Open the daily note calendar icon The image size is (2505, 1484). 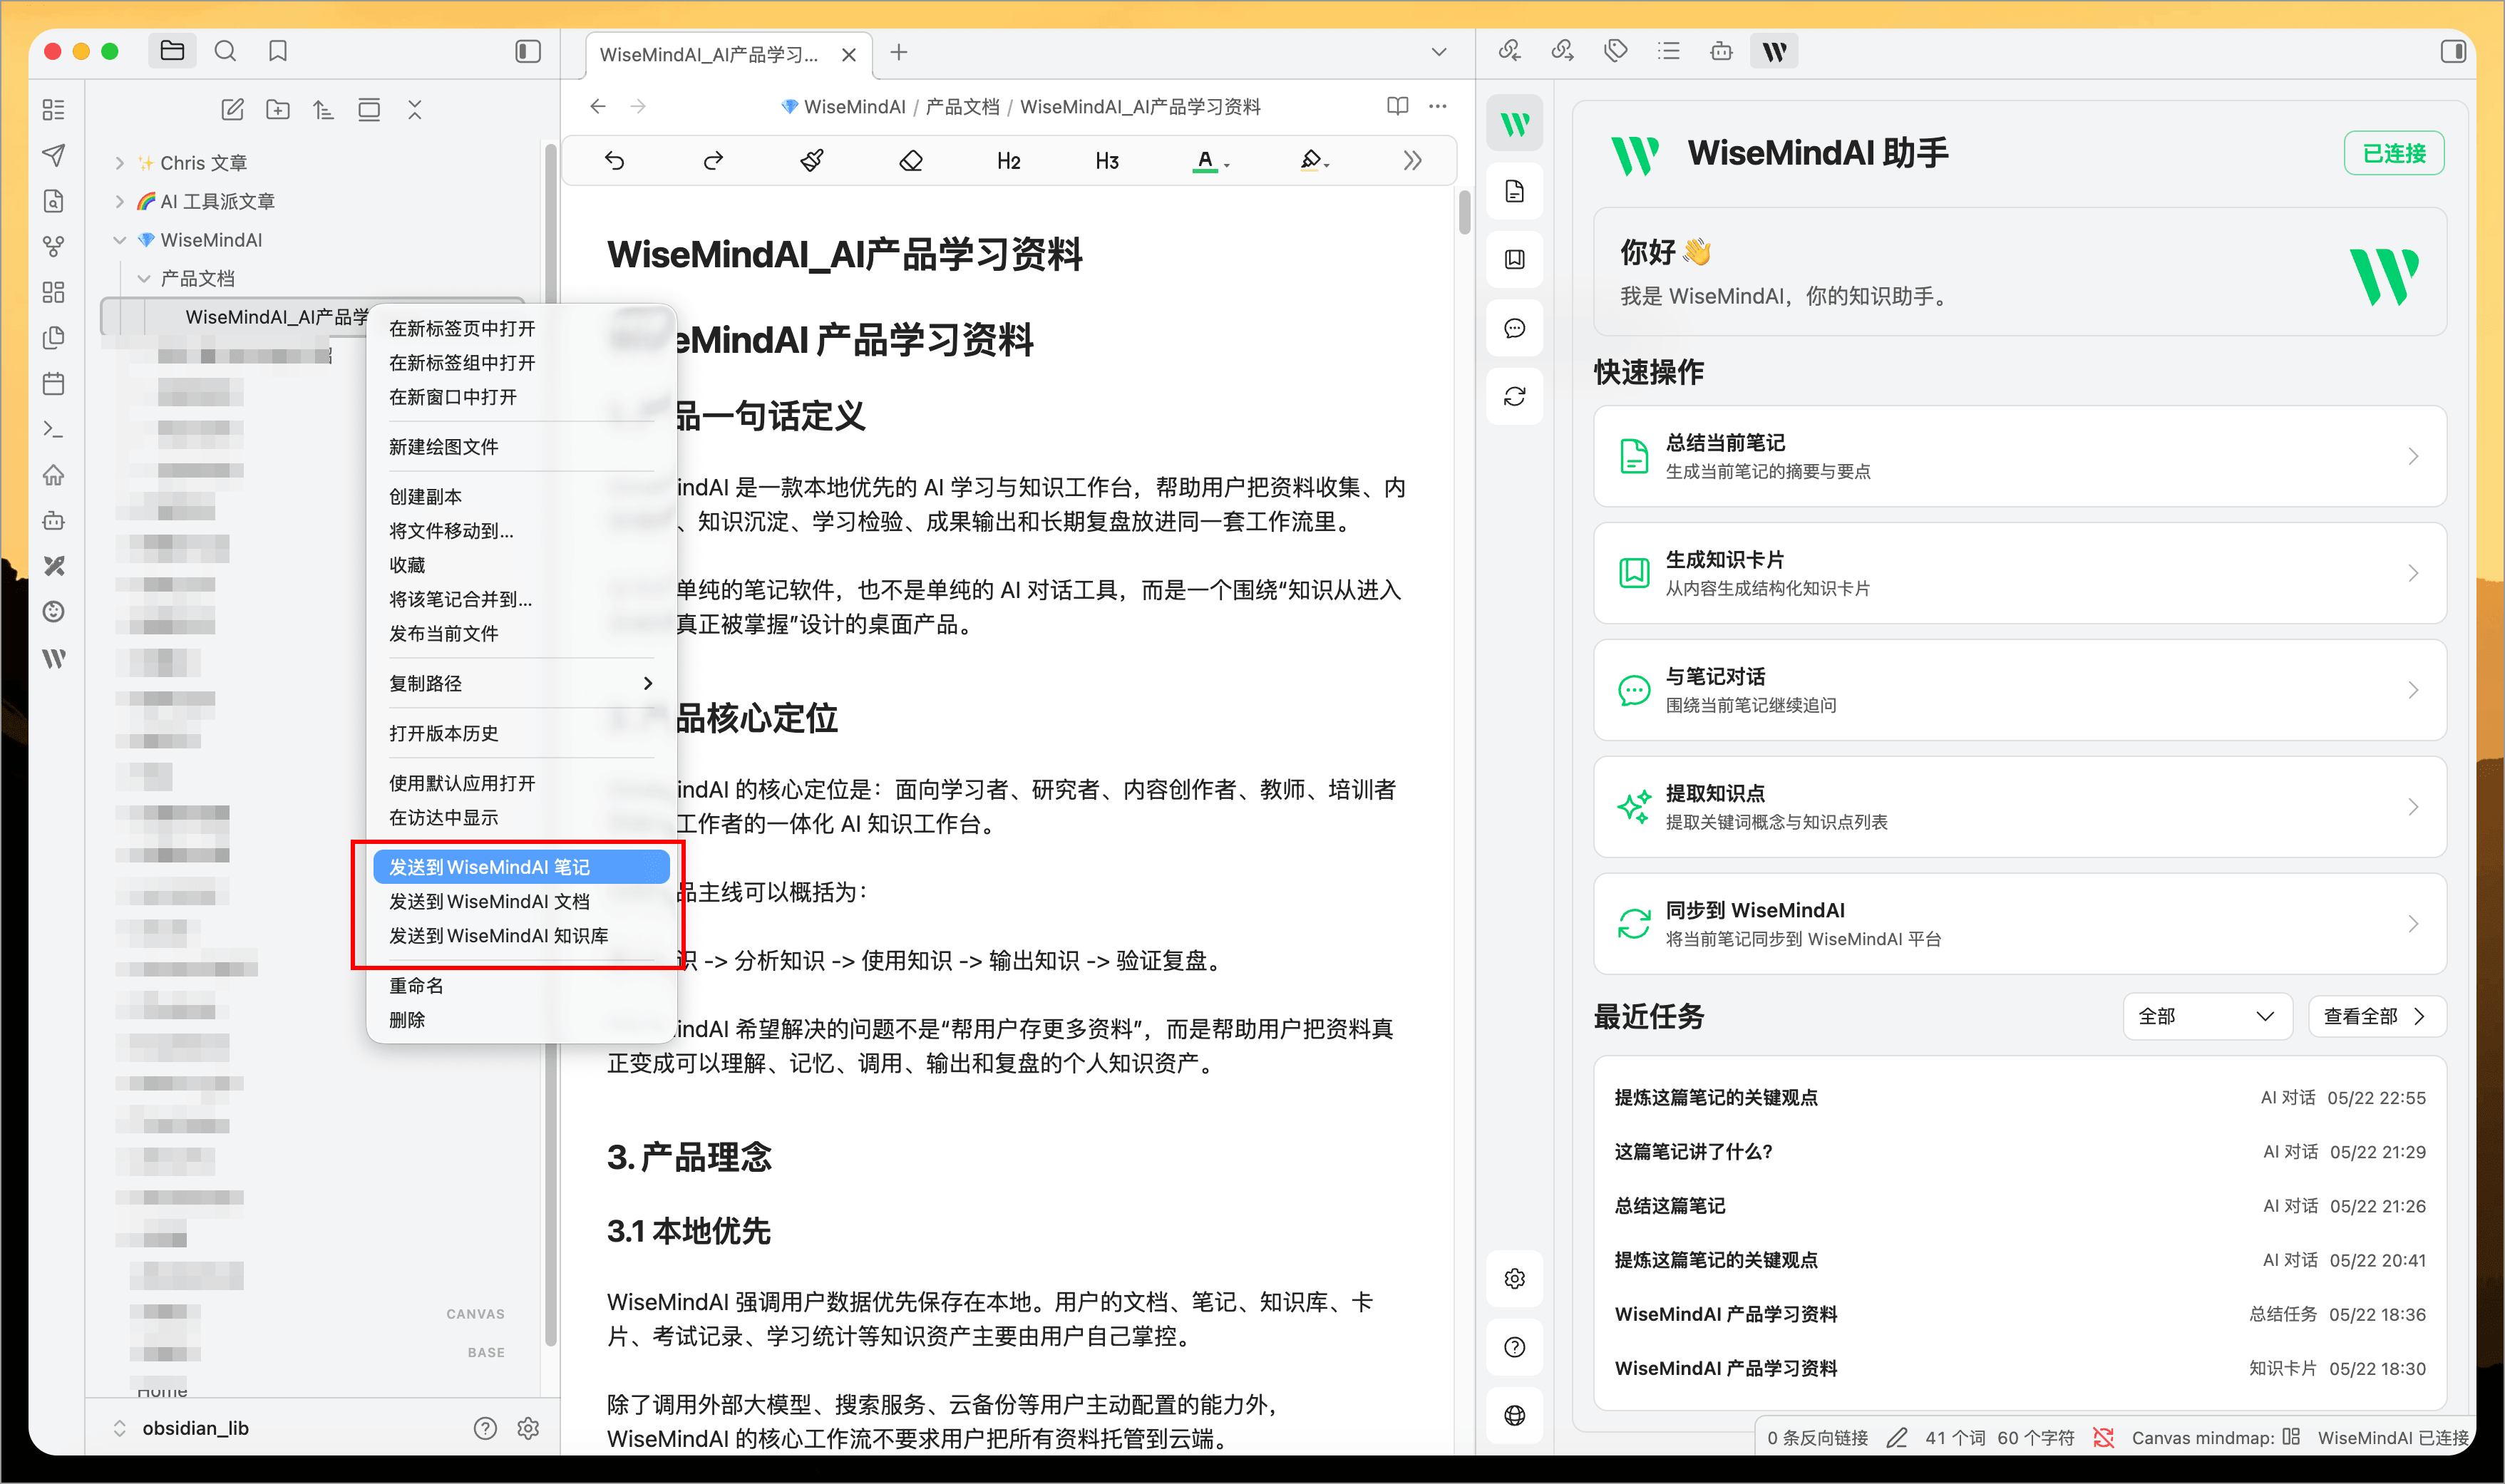(54, 383)
